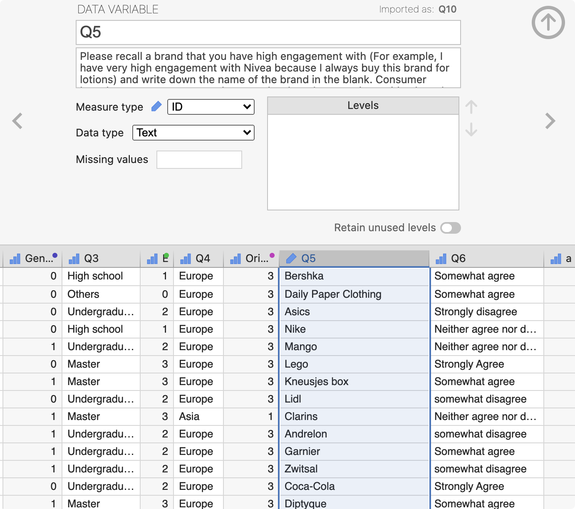Select Neither agree cell in Nike row
Image resolution: width=575 pixels, height=509 pixels.
[487, 329]
